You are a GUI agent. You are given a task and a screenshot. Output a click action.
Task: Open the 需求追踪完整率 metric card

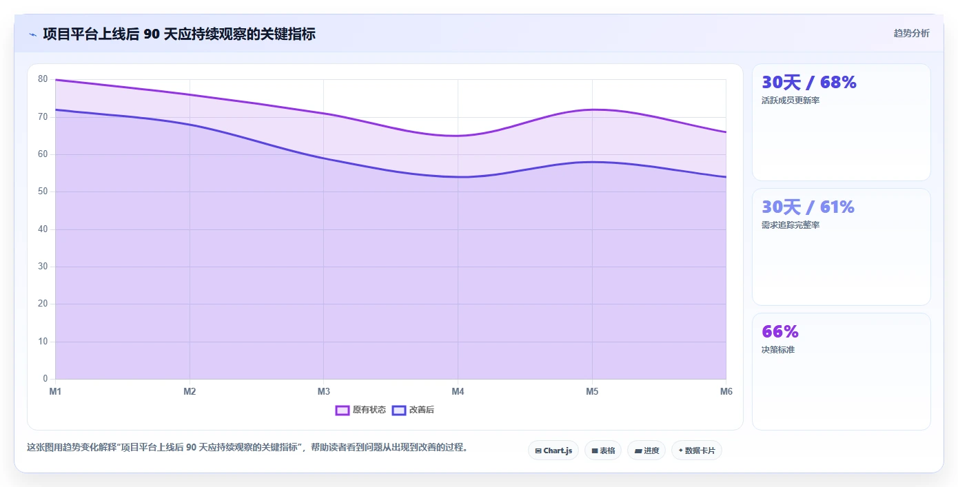(842, 247)
